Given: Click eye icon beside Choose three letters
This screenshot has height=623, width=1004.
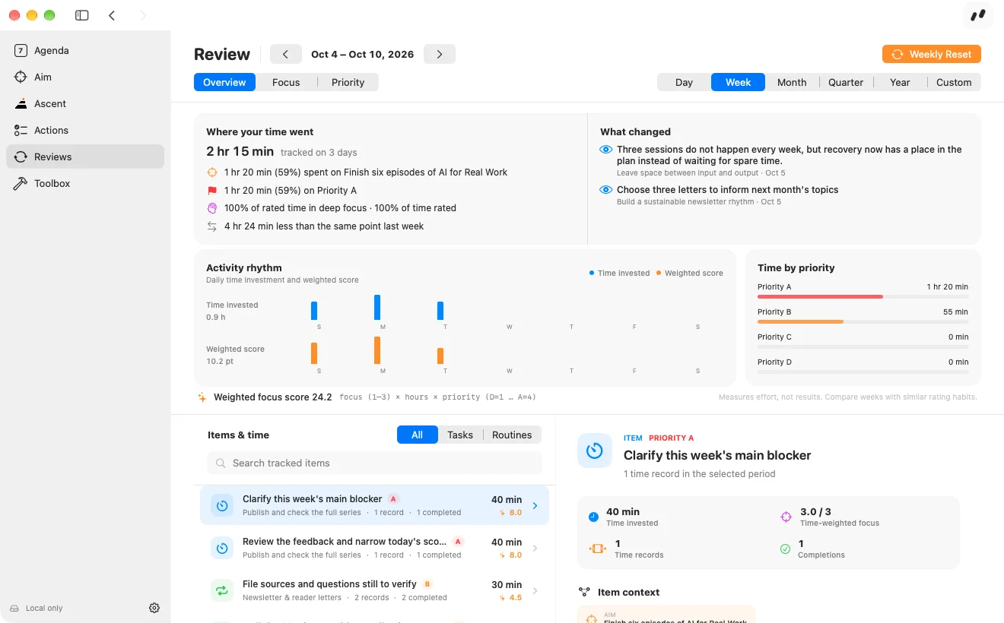Looking at the screenshot, I should pos(606,190).
